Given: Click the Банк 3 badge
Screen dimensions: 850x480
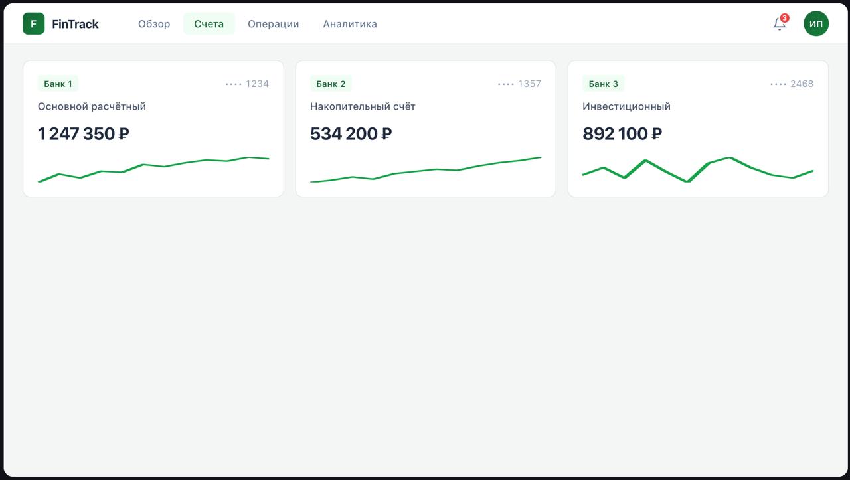Looking at the screenshot, I should [604, 84].
